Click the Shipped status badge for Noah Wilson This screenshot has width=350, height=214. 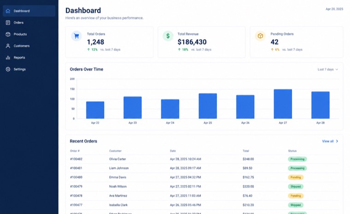click(x=296, y=186)
